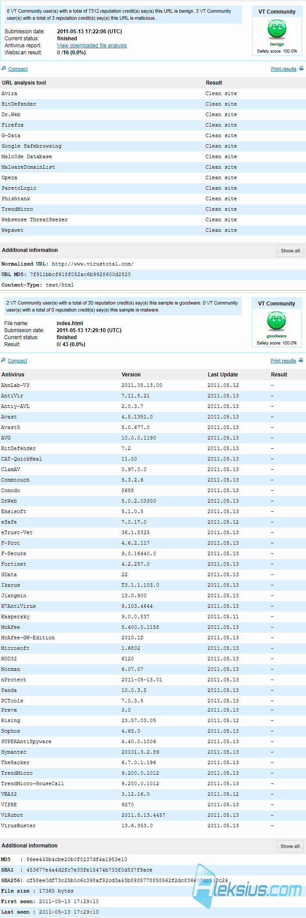The image size is (306, 918).
Task: Click the Last seen timestamp entry
Action: pyautogui.click(x=50, y=912)
